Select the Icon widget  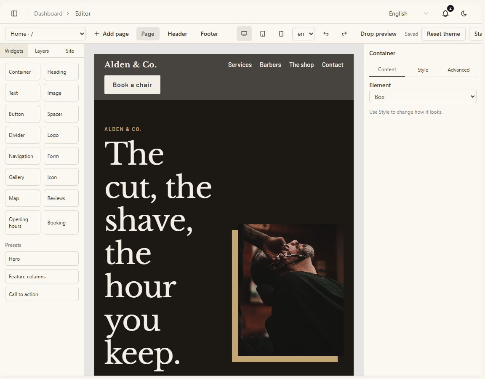pyautogui.click(x=61, y=177)
